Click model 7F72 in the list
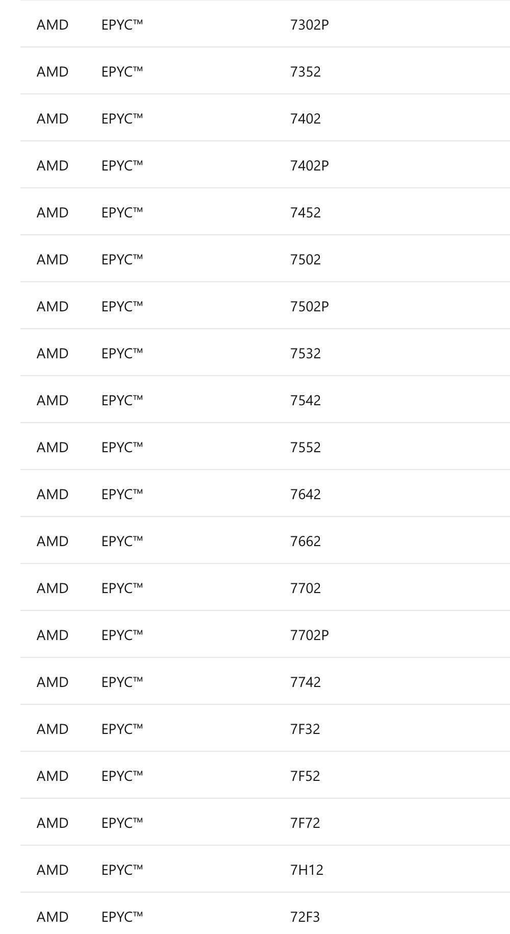The height and width of the screenshot is (934, 510). 305,823
